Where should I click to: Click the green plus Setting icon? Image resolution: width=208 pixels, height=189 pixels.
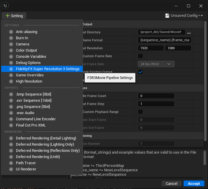[7, 16]
